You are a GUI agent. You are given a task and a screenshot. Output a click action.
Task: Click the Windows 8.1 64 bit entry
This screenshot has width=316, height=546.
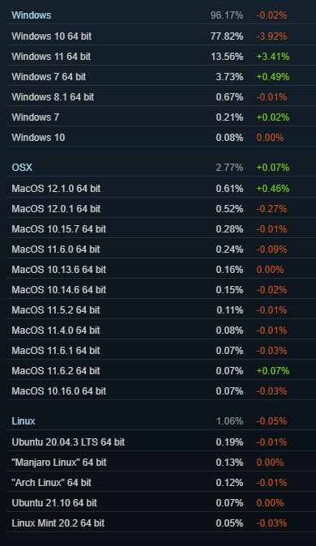click(x=160, y=96)
